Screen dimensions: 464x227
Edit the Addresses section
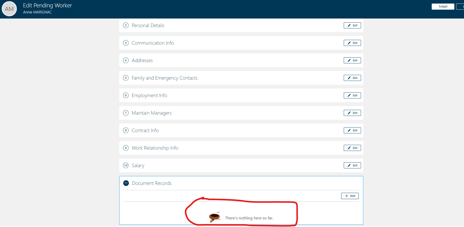point(352,60)
